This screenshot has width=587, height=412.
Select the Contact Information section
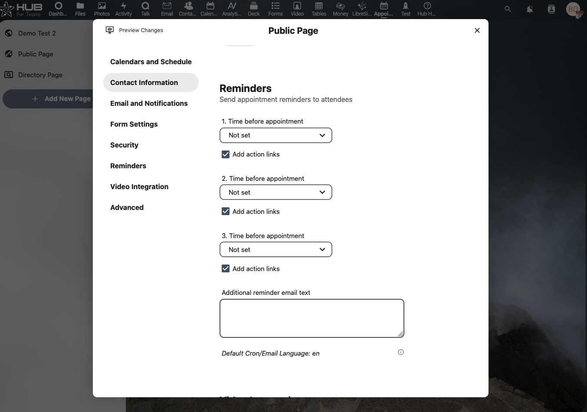click(151, 82)
